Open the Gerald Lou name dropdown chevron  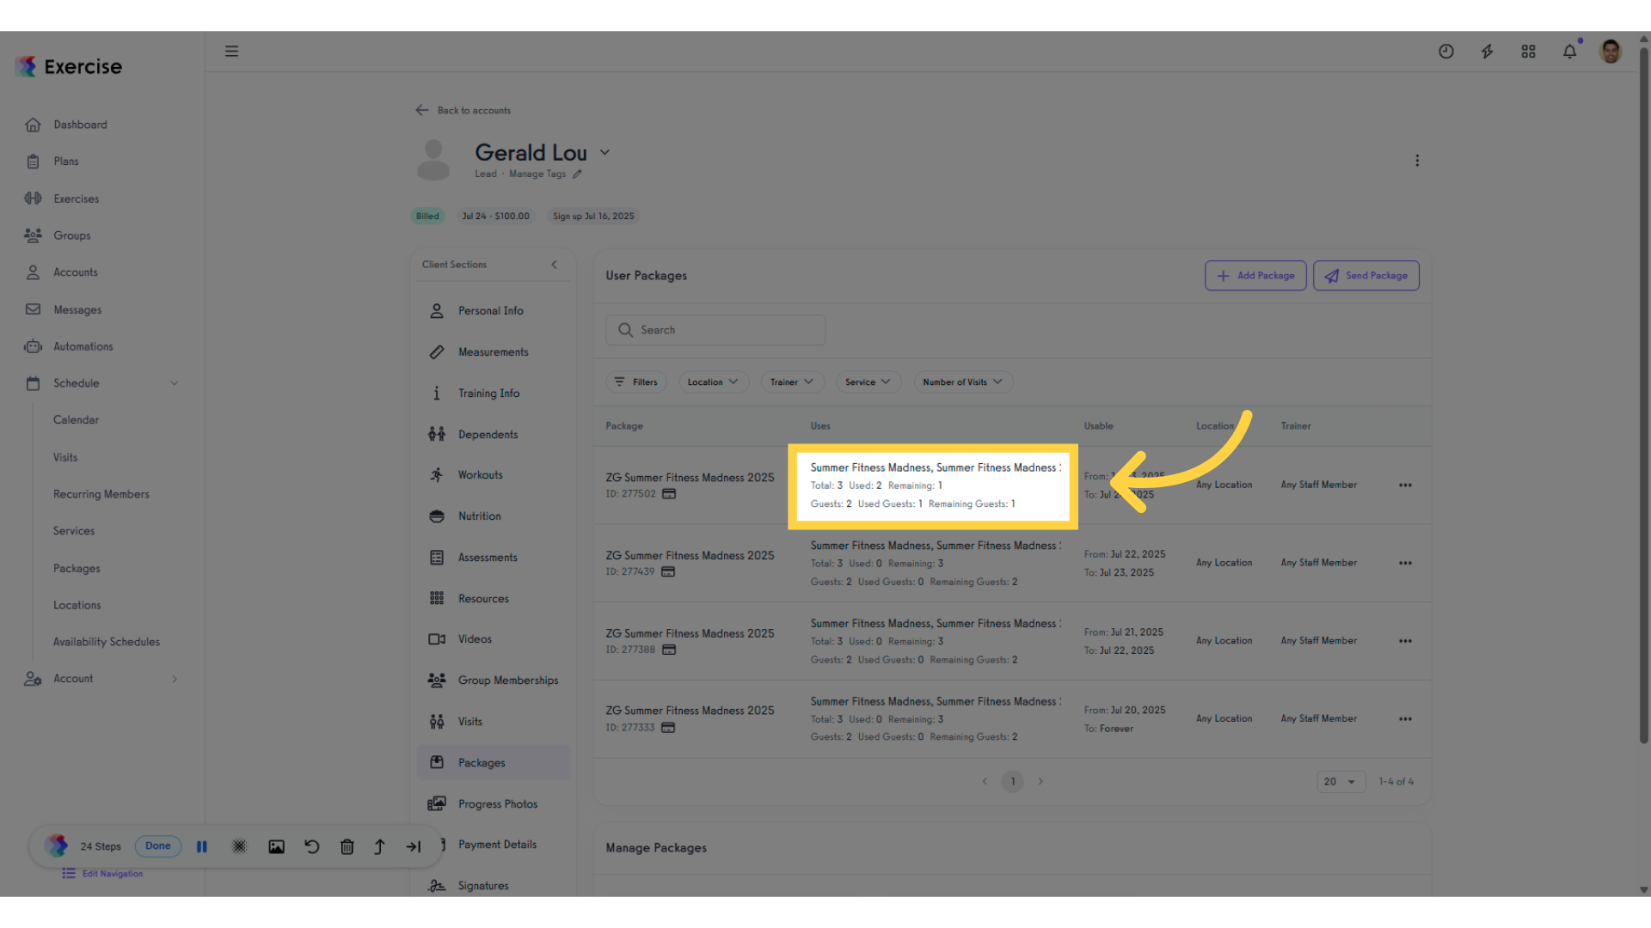click(605, 152)
